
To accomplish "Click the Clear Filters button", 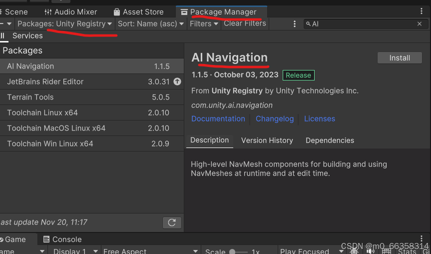I will (245, 23).
